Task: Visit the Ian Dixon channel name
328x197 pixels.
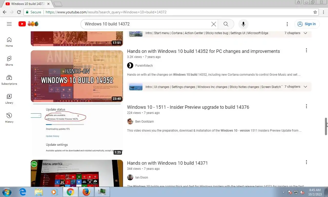Action: pyautogui.click(x=141, y=178)
